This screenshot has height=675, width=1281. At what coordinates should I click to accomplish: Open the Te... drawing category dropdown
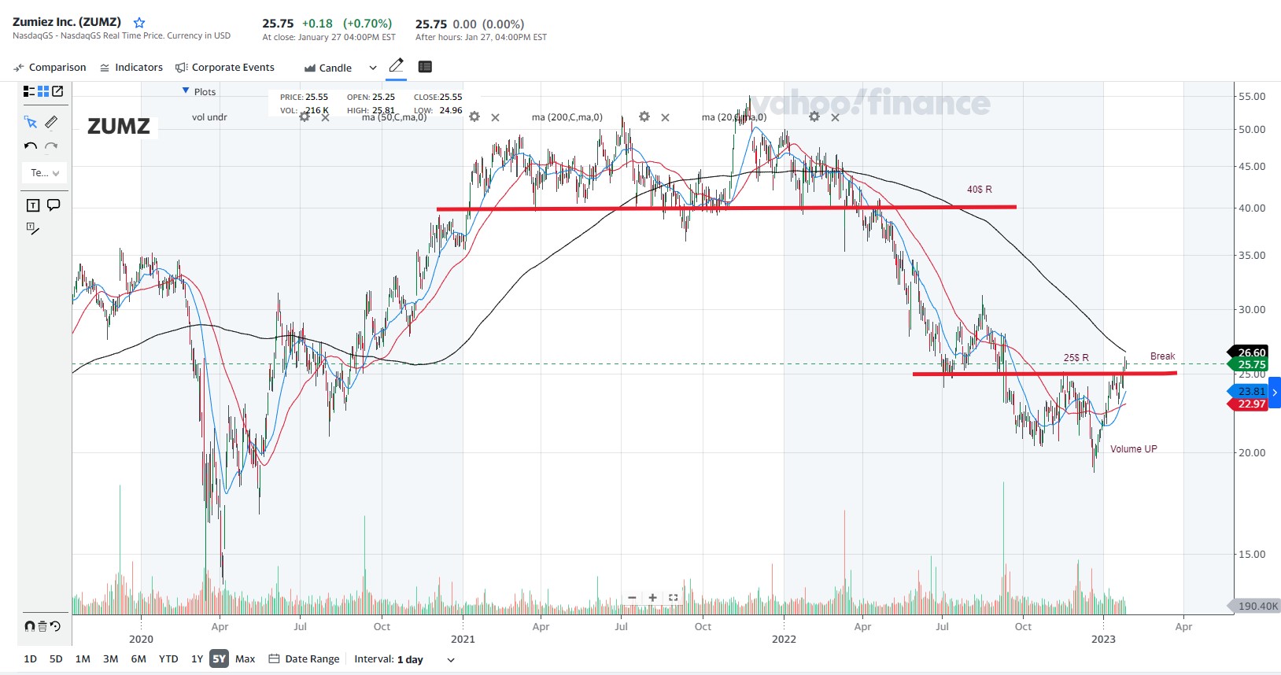click(x=45, y=173)
